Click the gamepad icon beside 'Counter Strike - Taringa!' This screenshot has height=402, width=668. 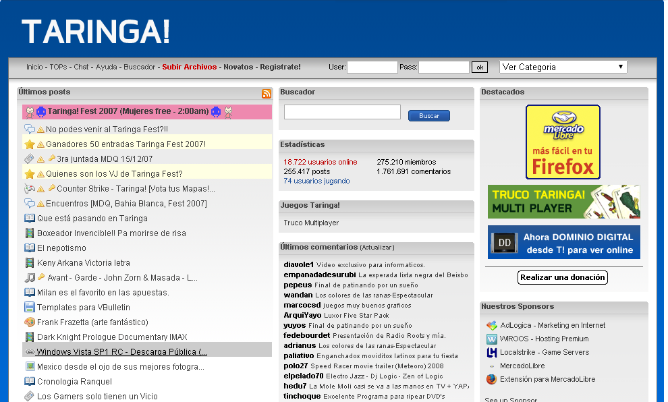pyautogui.click(x=30, y=188)
